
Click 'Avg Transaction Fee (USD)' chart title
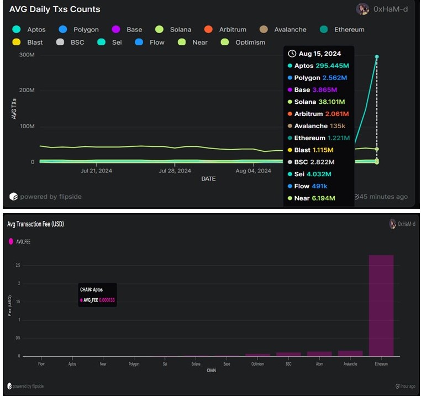click(x=36, y=224)
